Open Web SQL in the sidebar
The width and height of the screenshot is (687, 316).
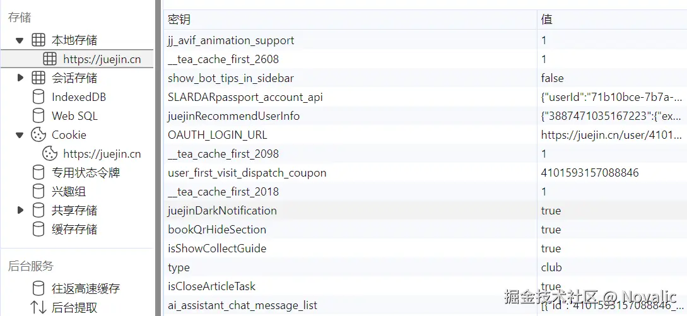tap(74, 115)
